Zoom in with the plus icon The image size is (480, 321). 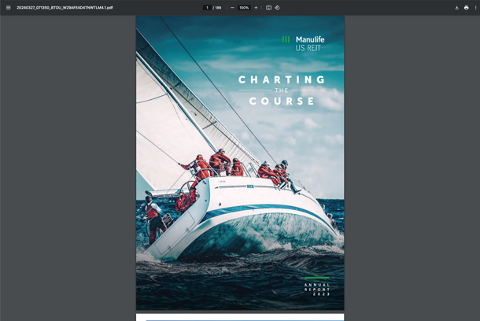(x=256, y=8)
